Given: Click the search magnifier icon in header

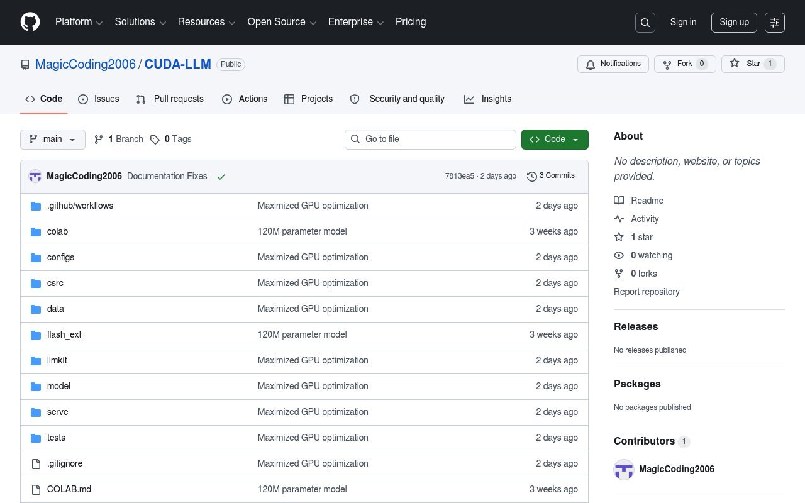Looking at the screenshot, I should [645, 23].
